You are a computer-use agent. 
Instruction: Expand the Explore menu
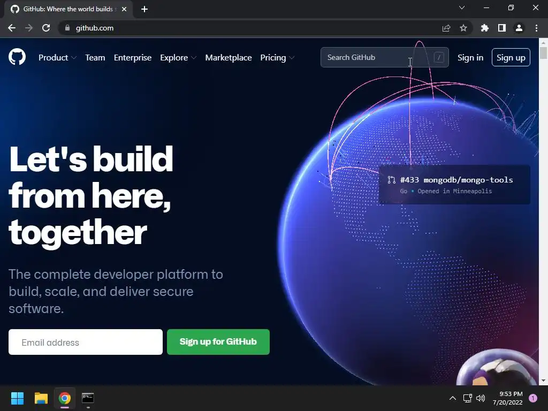pyautogui.click(x=178, y=58)
